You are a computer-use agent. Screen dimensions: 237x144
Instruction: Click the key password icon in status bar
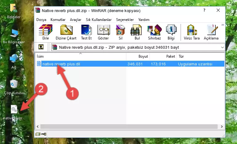point(44,134)
